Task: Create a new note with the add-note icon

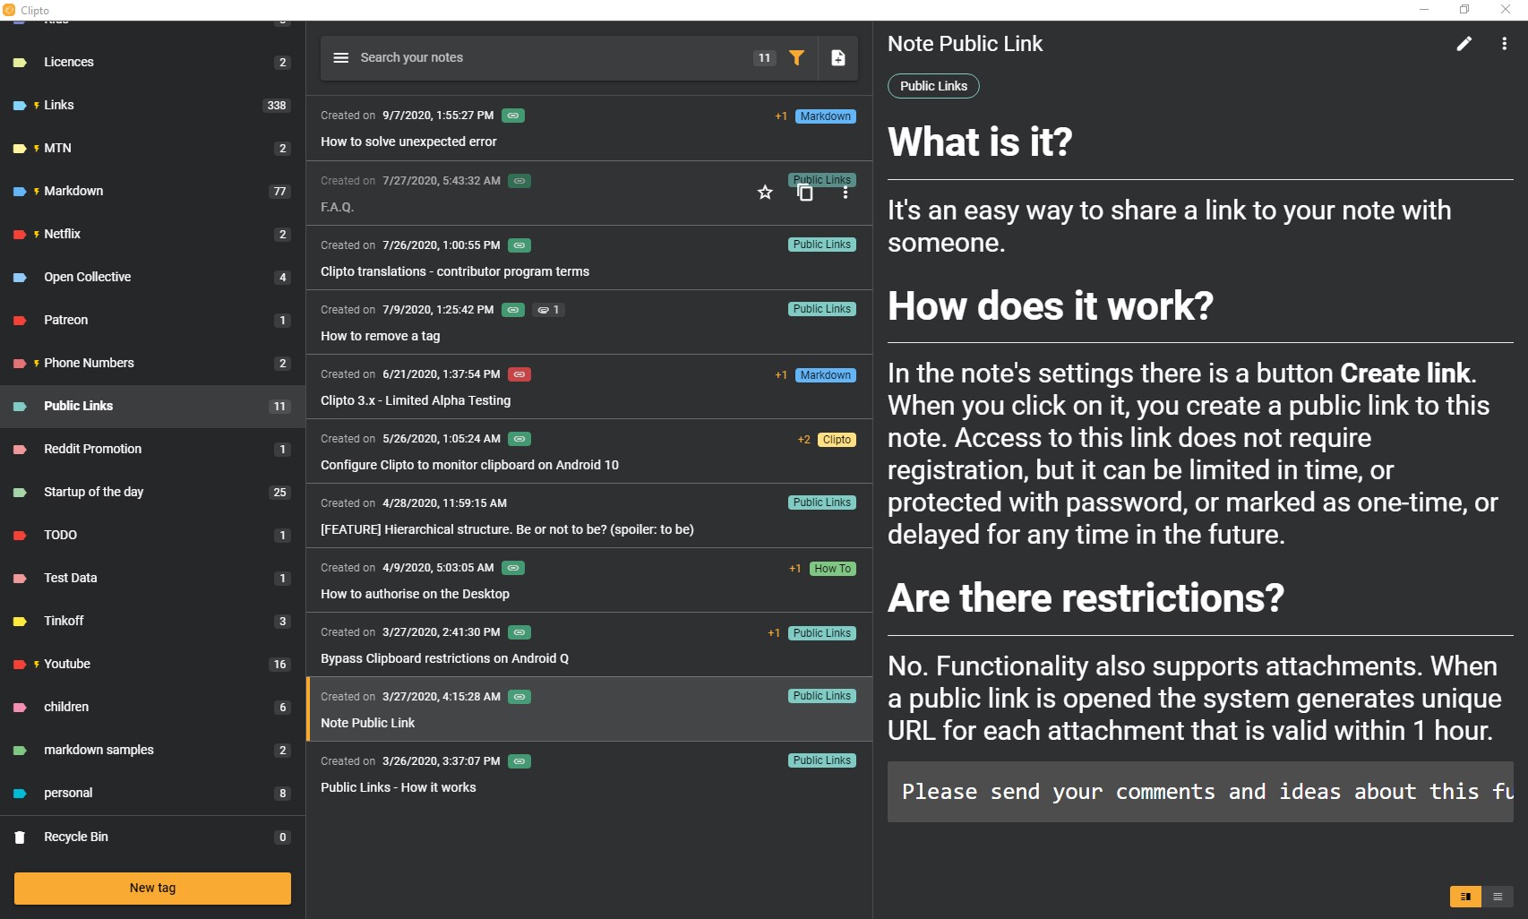Action: [838, 57]
